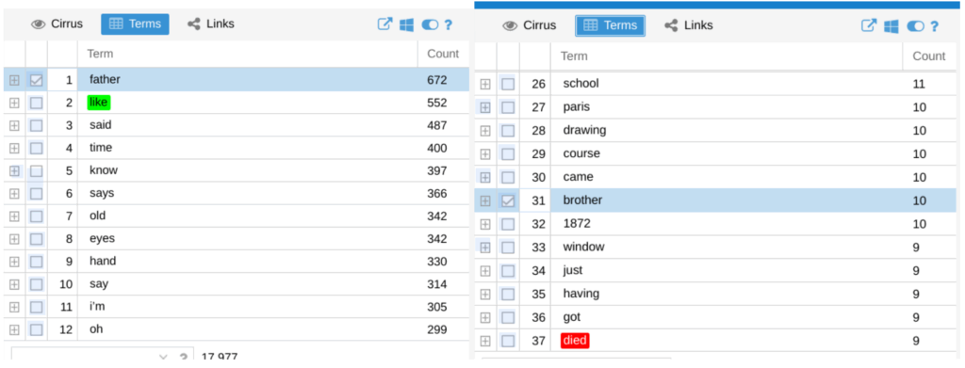This screenshot has width=965, height=368.
Task: Check the checkbox for term died
Action: pyautogui.click(x=508, y=341)
